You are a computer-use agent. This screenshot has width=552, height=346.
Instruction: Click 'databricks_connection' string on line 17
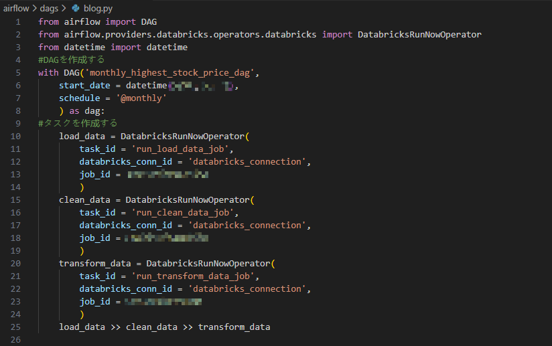point(247,226)
